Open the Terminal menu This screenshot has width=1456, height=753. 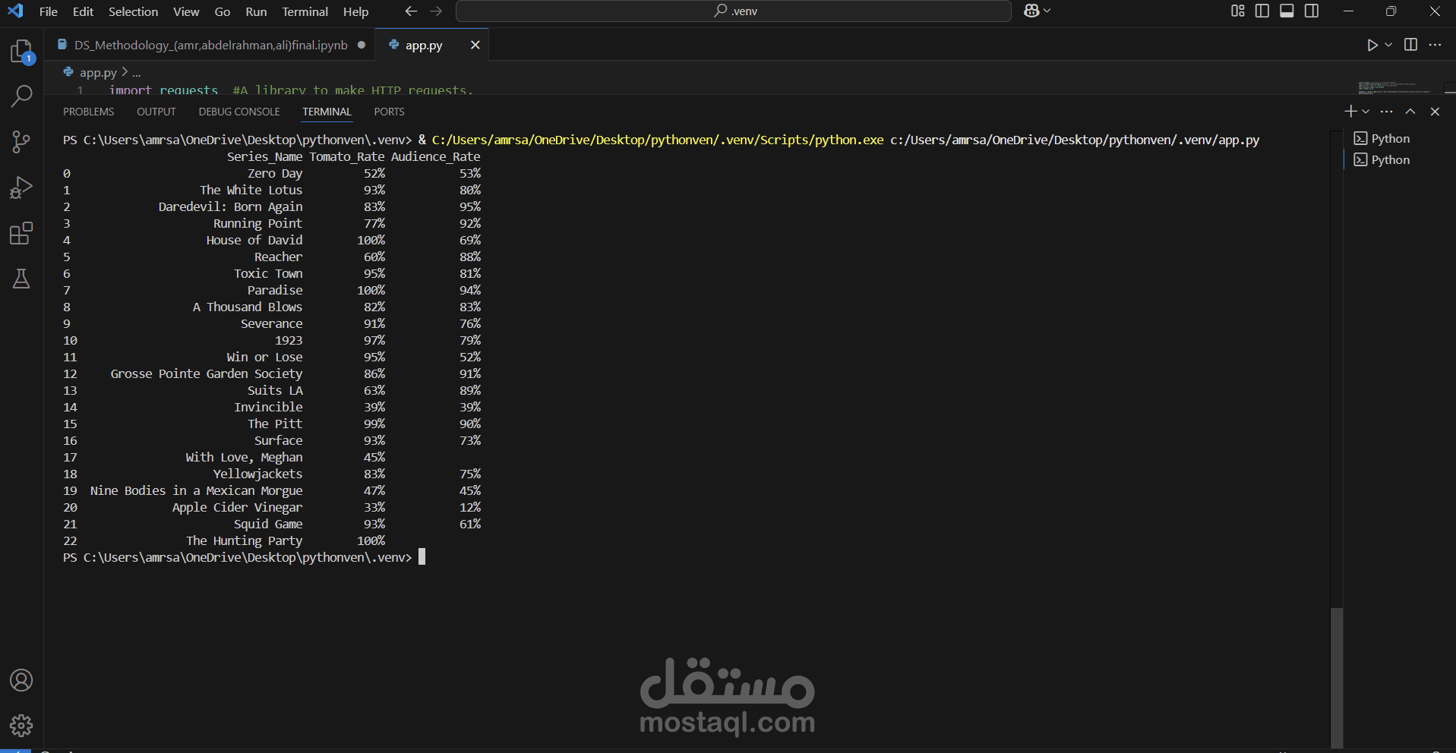click(305, 11)
